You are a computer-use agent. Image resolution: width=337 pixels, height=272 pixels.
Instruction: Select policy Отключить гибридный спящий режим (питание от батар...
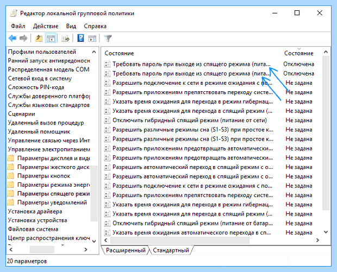[x=192, y=223]
